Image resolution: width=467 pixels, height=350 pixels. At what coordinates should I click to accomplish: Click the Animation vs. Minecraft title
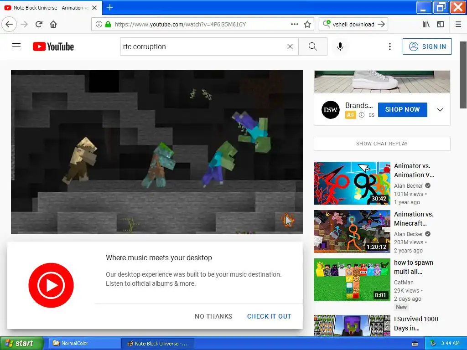[414, 219]
